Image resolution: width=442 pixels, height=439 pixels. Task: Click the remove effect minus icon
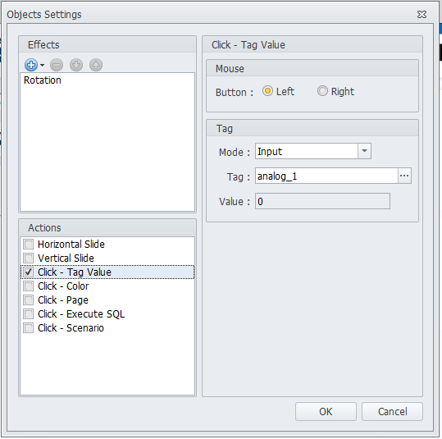click(57, 65)
